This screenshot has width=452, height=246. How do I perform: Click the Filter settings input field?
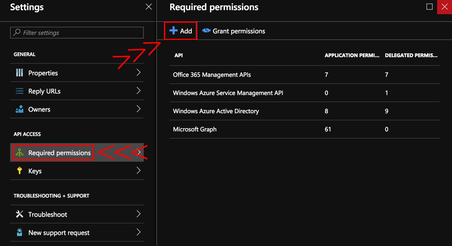[x=77, y=32]
